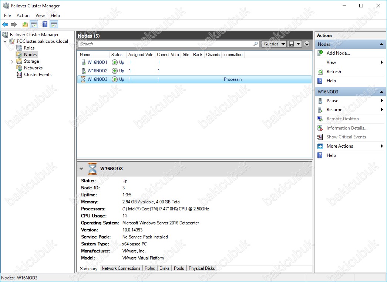Screen dimensions: 387x282
Task: Click the search magnifier icon
Action: 256,44
